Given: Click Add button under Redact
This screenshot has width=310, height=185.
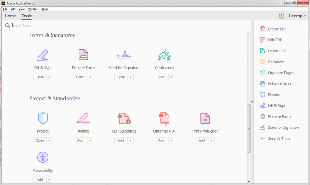Looking at the screenshot, I should click(81, 140).
